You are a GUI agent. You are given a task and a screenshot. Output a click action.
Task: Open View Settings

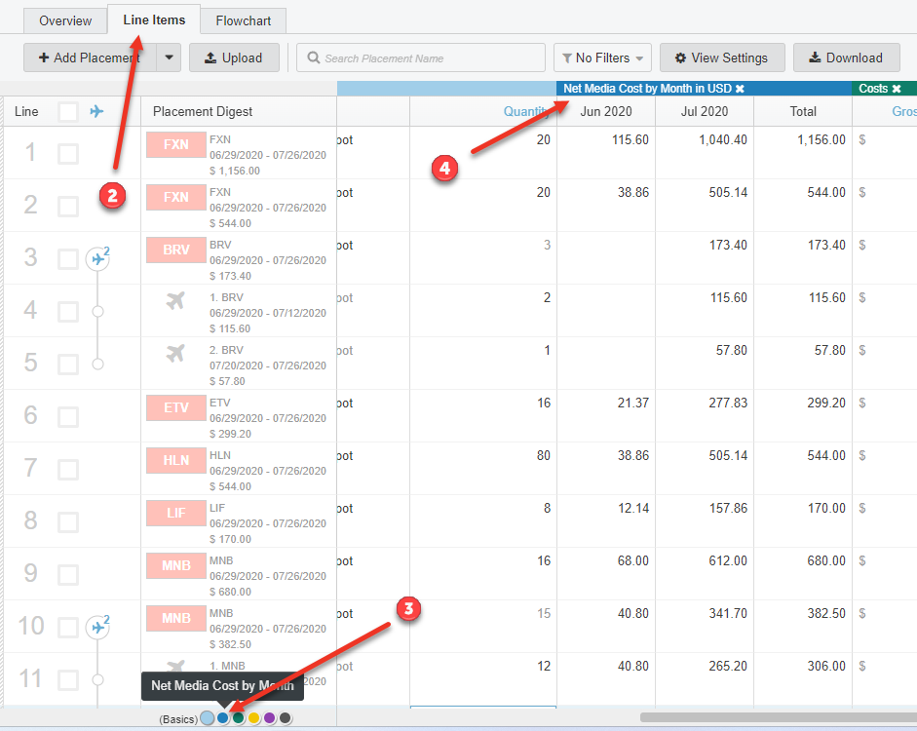pyautogui.click(x=721, y=58)
